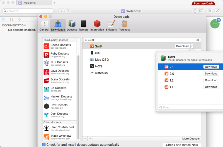Select User Contributed docsets
The width and height of the screenshot is (223, 147).
pos(59,128)
